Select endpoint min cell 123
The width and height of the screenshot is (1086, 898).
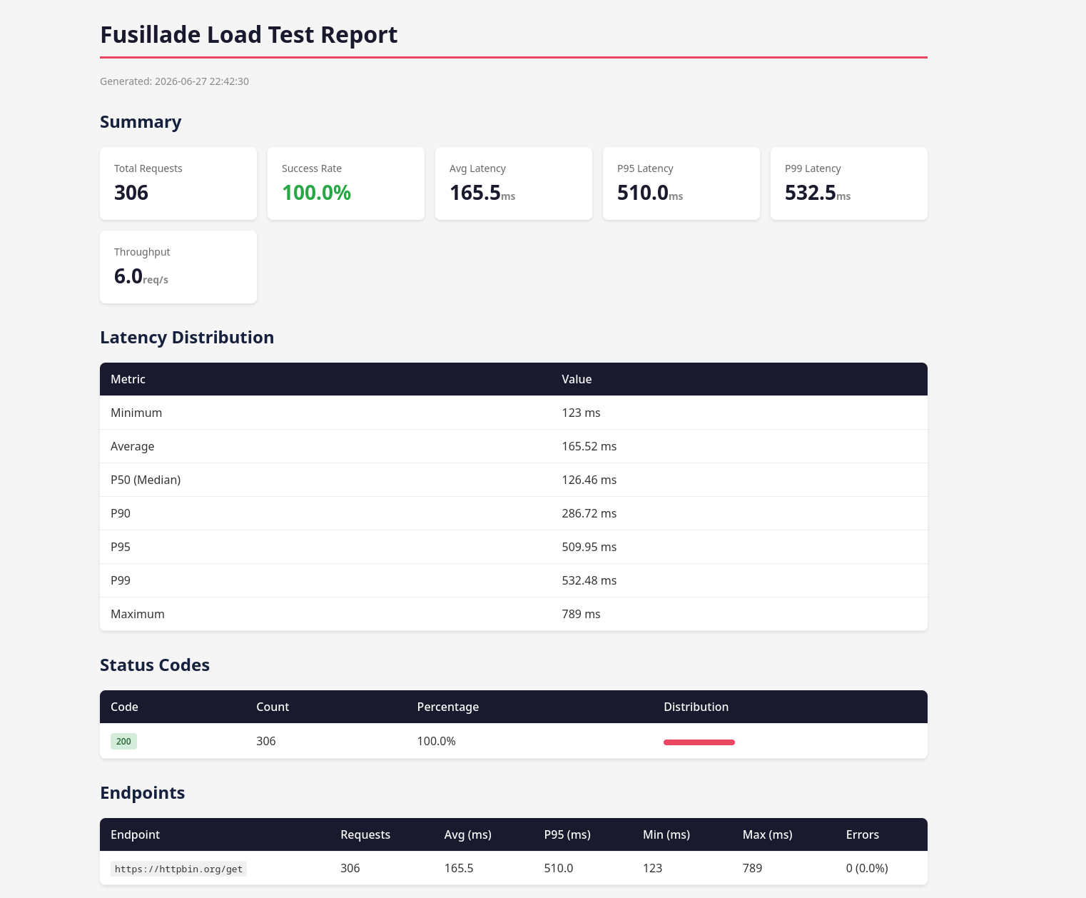point(653,868)
